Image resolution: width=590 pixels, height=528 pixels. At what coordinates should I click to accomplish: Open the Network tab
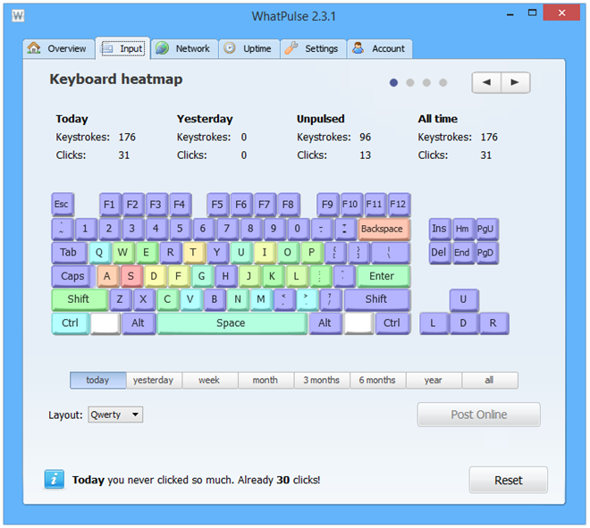(184, 48)
